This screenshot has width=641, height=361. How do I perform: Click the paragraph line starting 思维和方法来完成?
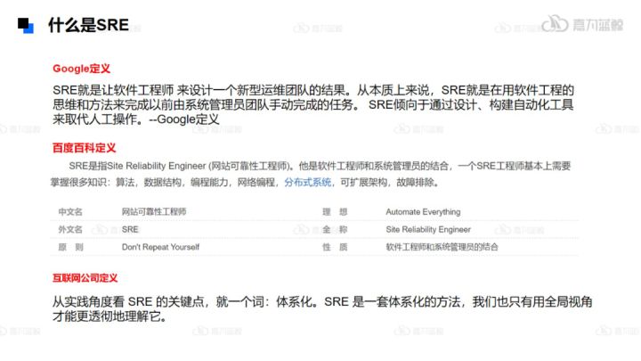pyautogui.click(x=312, y=105)
